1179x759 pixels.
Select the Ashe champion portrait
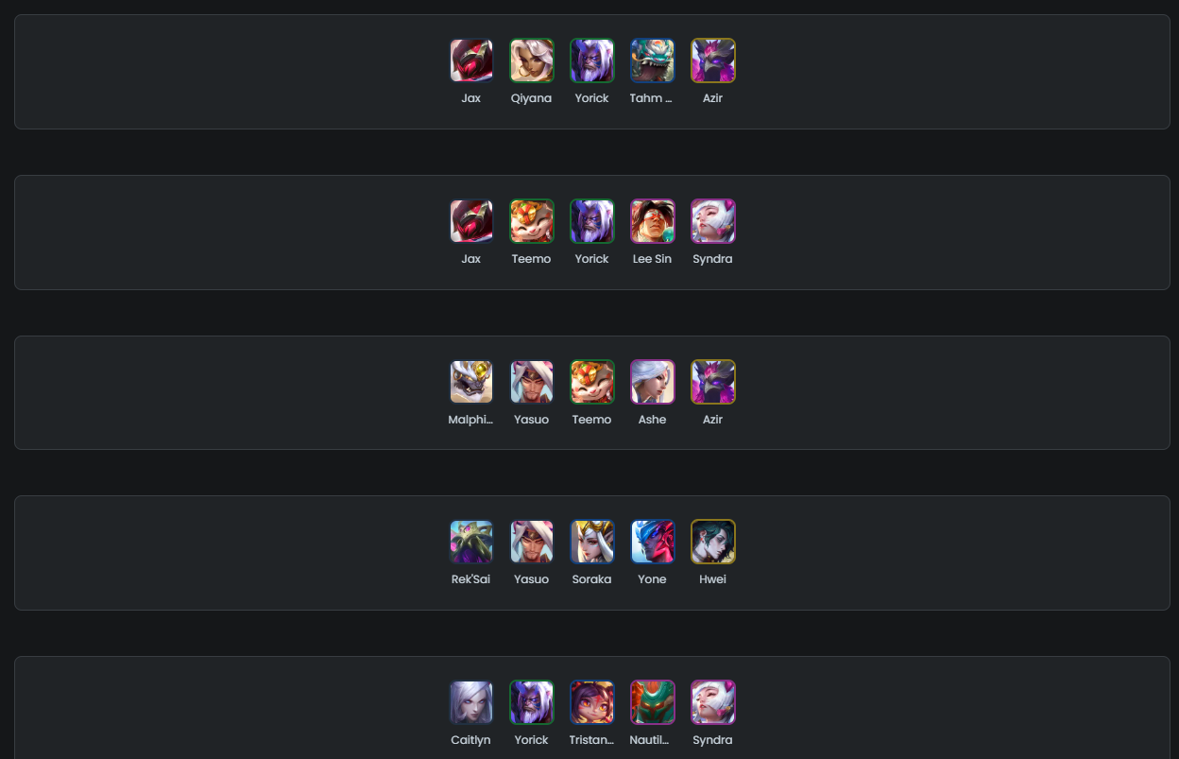[652, 382]
